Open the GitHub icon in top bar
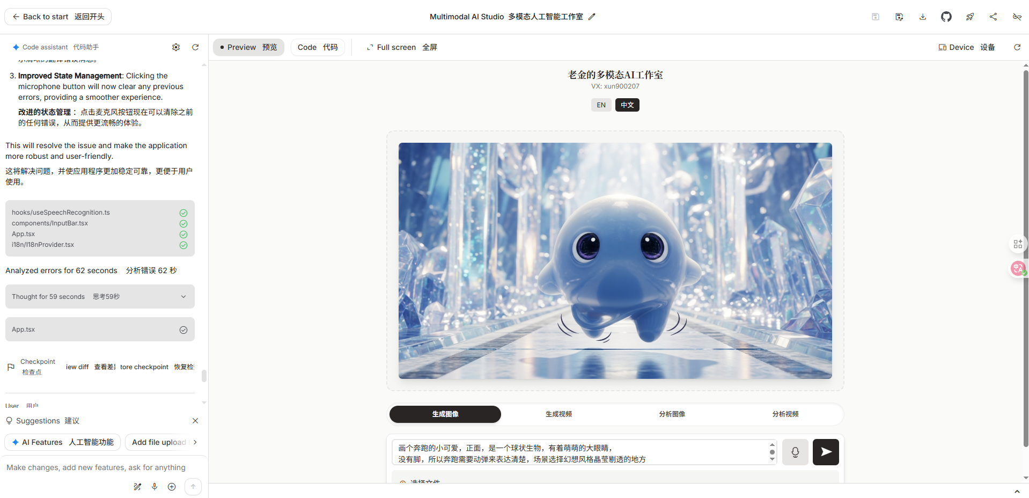Viewport: 1029px width, 498px height. tap(946, 17)
